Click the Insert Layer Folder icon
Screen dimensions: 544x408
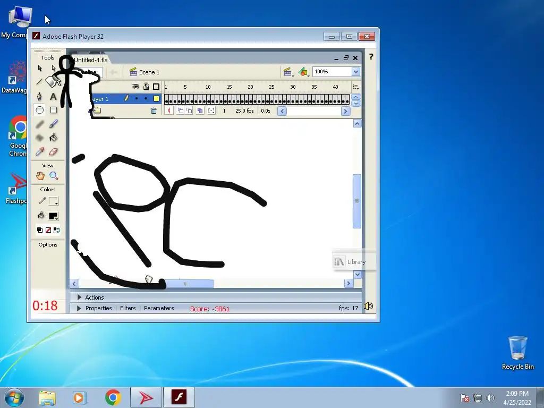tap(97, 110)
